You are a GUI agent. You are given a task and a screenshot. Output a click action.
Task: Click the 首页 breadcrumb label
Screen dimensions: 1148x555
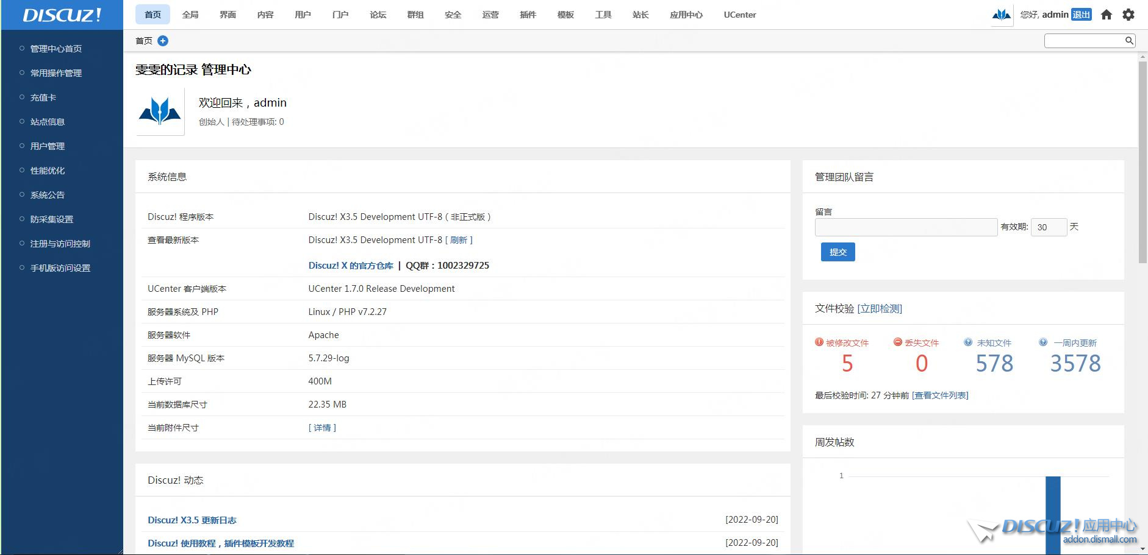click(144, 41)
